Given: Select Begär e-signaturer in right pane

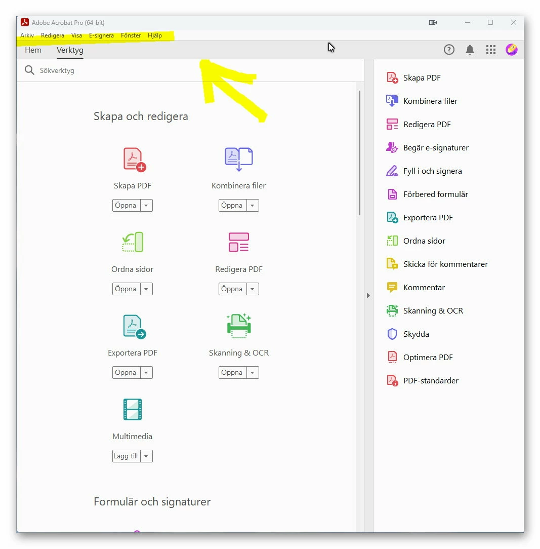Looking at the screenshot, I should [x=427, y=148].
